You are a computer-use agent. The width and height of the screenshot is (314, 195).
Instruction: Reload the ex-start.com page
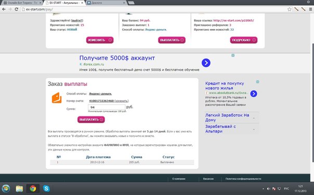point(17,9)
